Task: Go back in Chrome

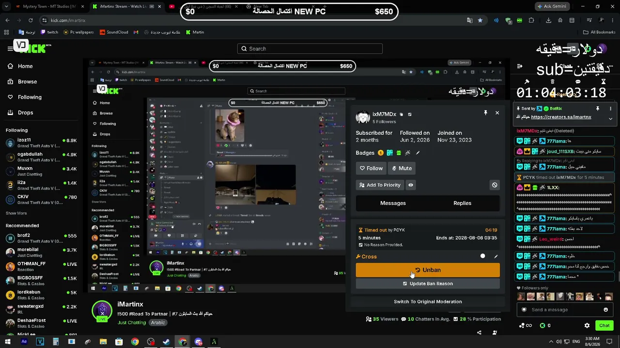Action: pos(7,20)
